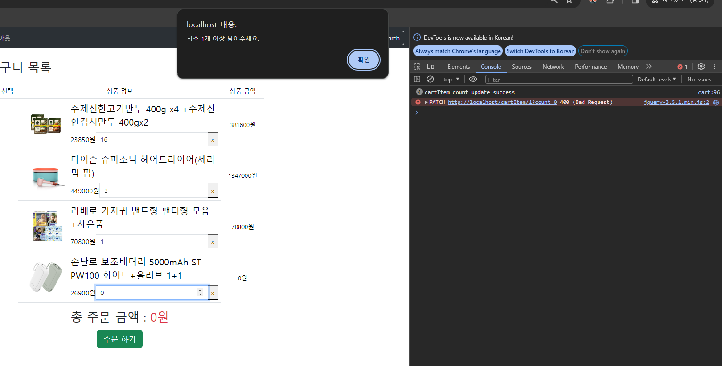
Task: Click the cartItem count update success message
Action: pos(469,92)
